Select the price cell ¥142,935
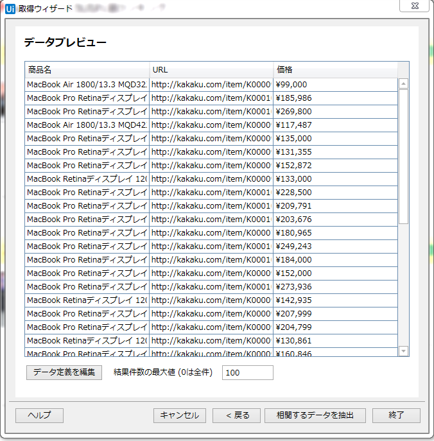This screenshot has height=441, width=434. click(x=336, y=300)
